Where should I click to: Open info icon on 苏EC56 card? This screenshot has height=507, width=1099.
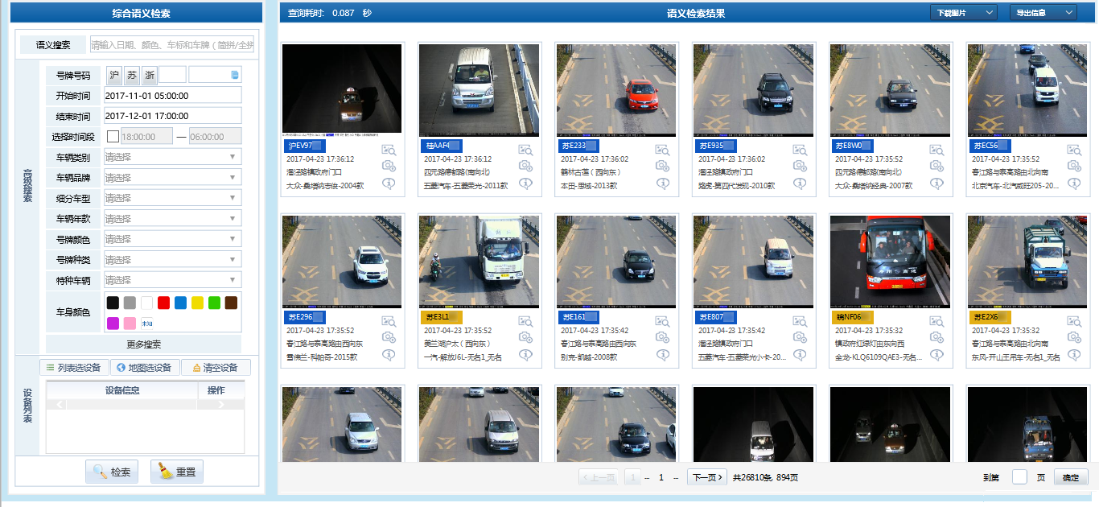pyautogui.click(x=1074, y=183)
